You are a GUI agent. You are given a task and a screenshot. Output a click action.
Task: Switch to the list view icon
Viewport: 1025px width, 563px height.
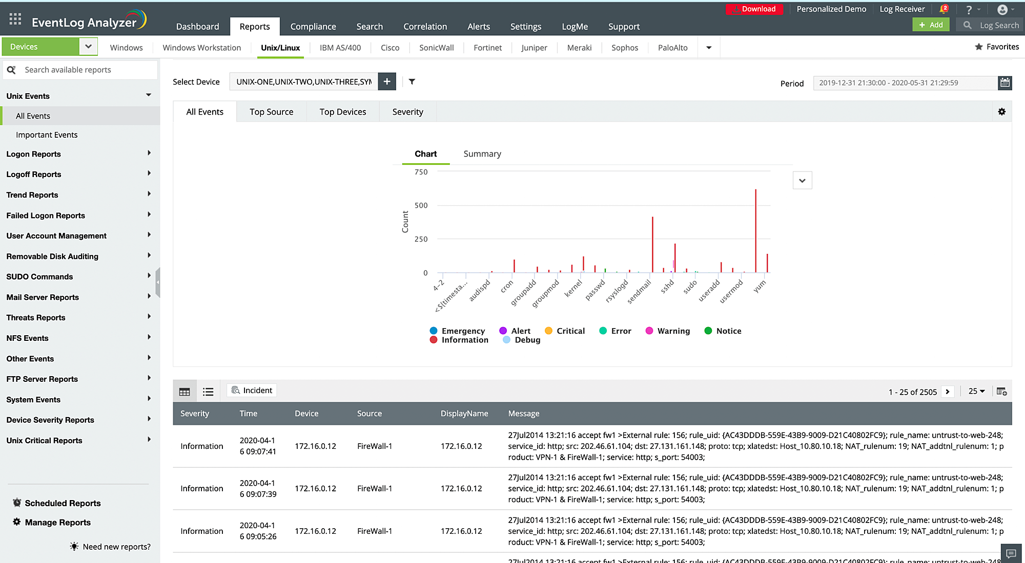[208, 392]
